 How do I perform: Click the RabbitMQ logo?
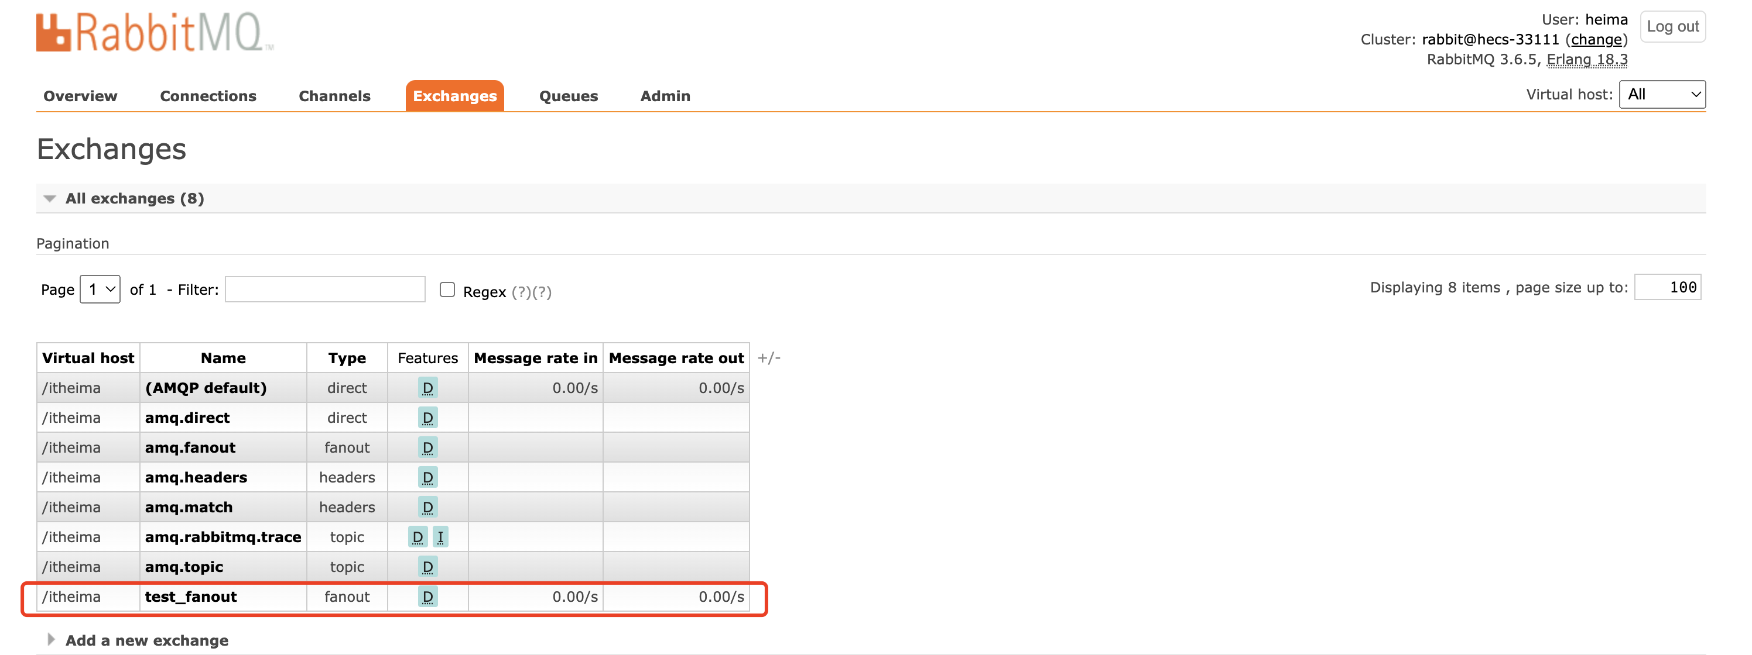[155, 33]
